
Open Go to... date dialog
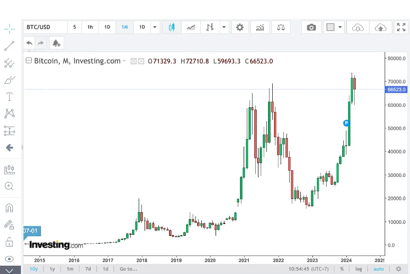pos(129,269)
